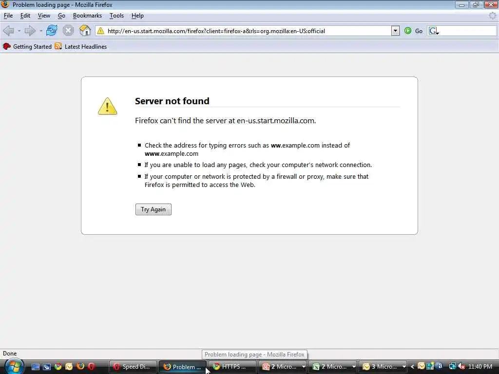The height and width of the screenshot is (374, 499).
Task: Click the Try Again button
Action: 154,209
